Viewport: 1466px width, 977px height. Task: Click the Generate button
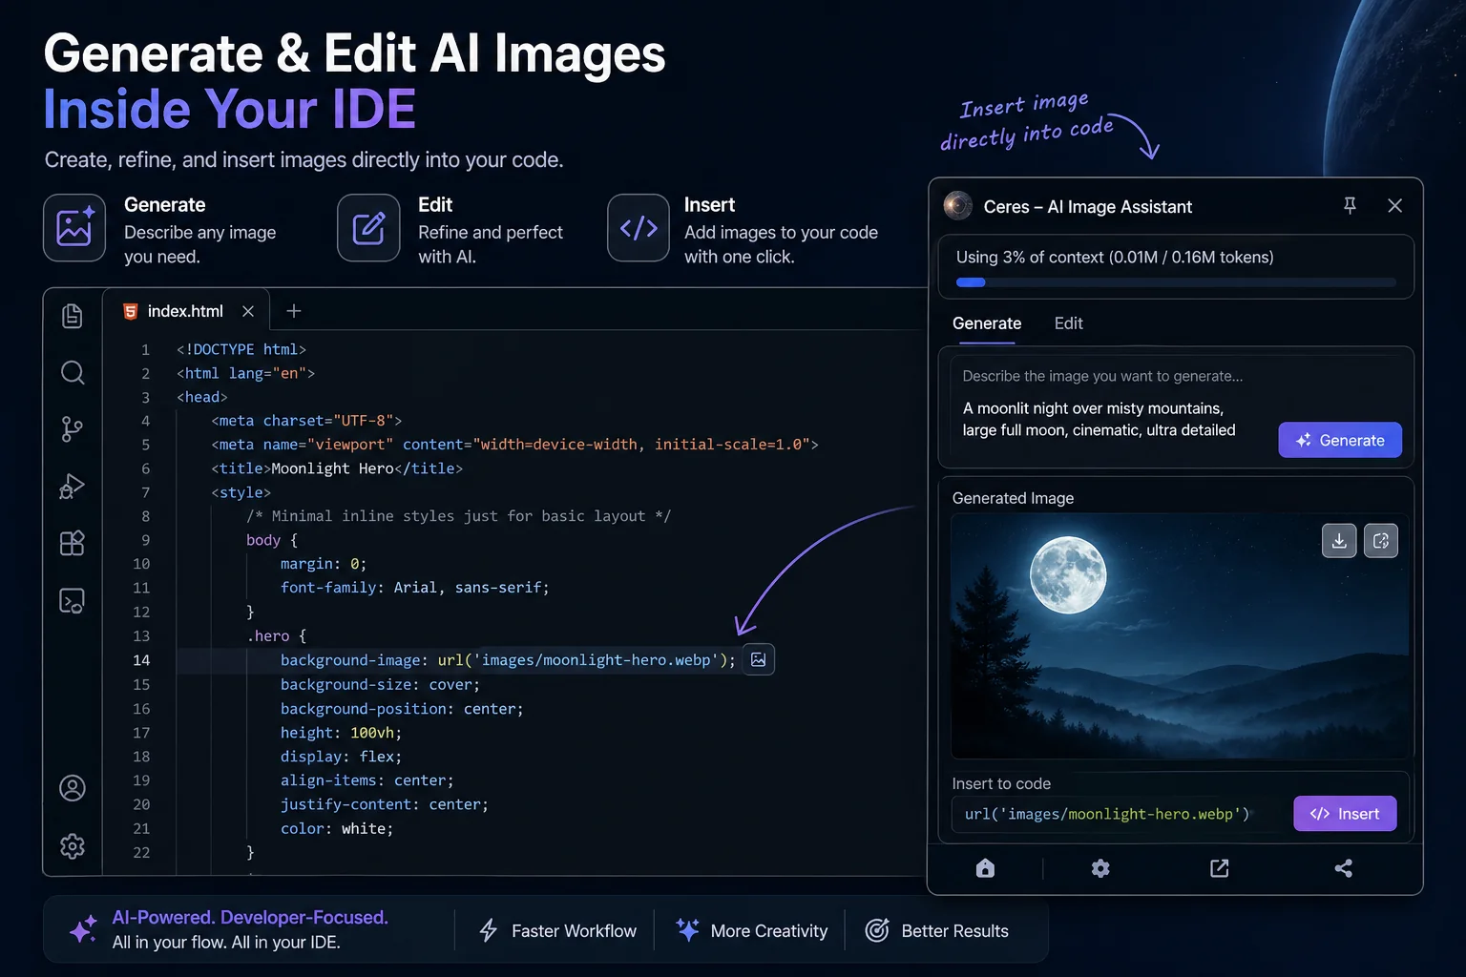(x=1340, y=440)
